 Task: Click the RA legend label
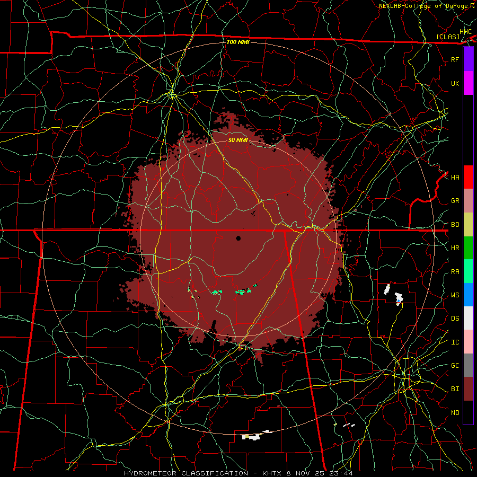point(455,272)
